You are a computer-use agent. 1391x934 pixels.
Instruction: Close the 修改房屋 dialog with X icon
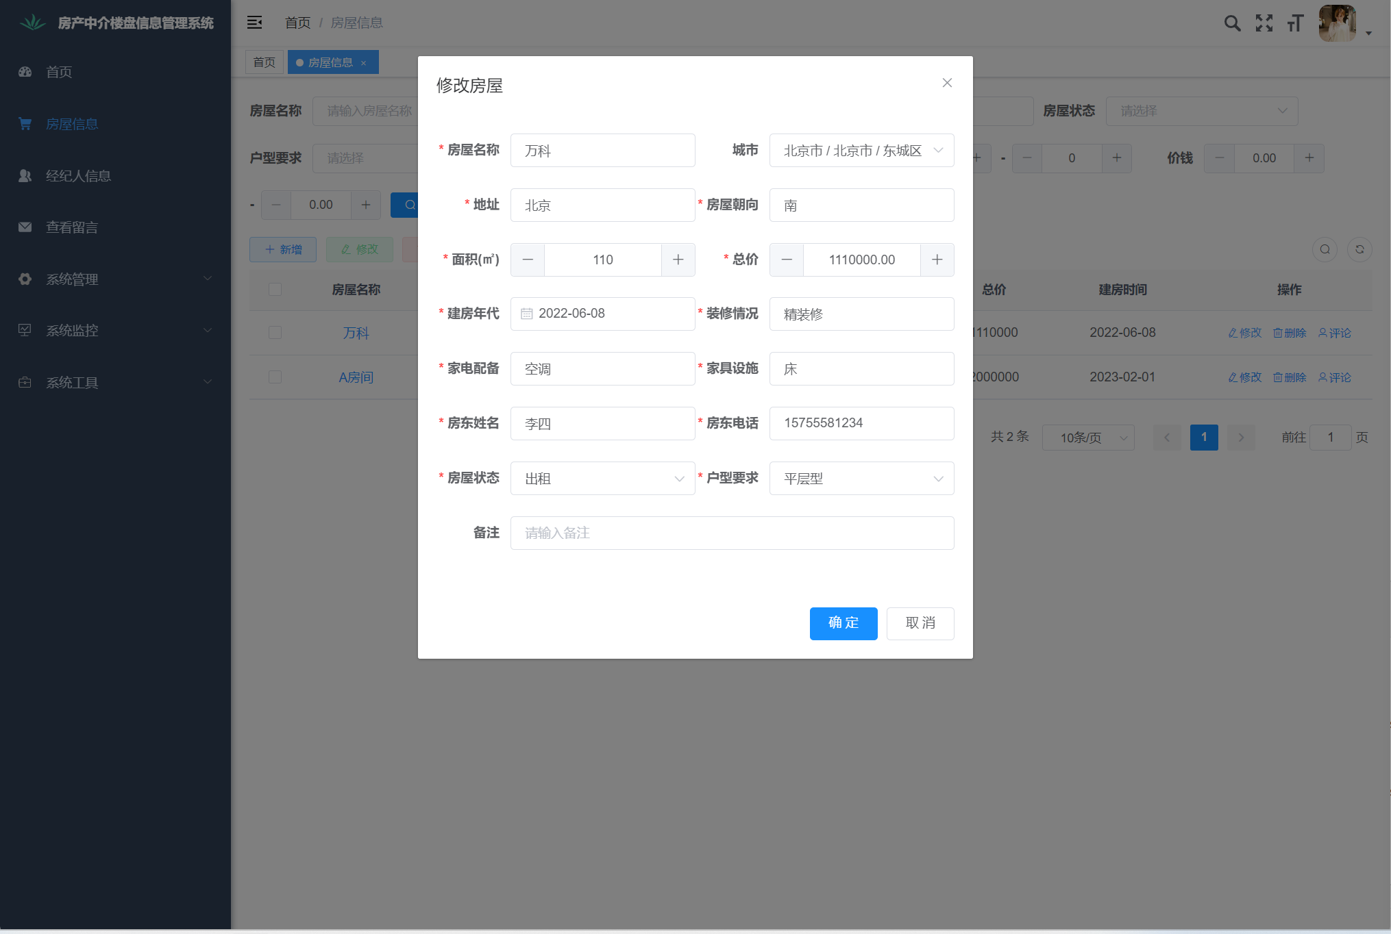[947, 83]
